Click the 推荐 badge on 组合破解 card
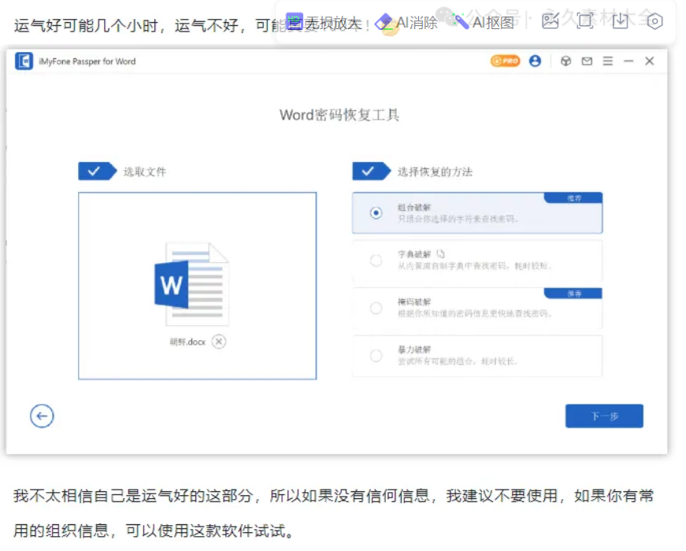Screen dimensions: 686x551 click(573, 198)
